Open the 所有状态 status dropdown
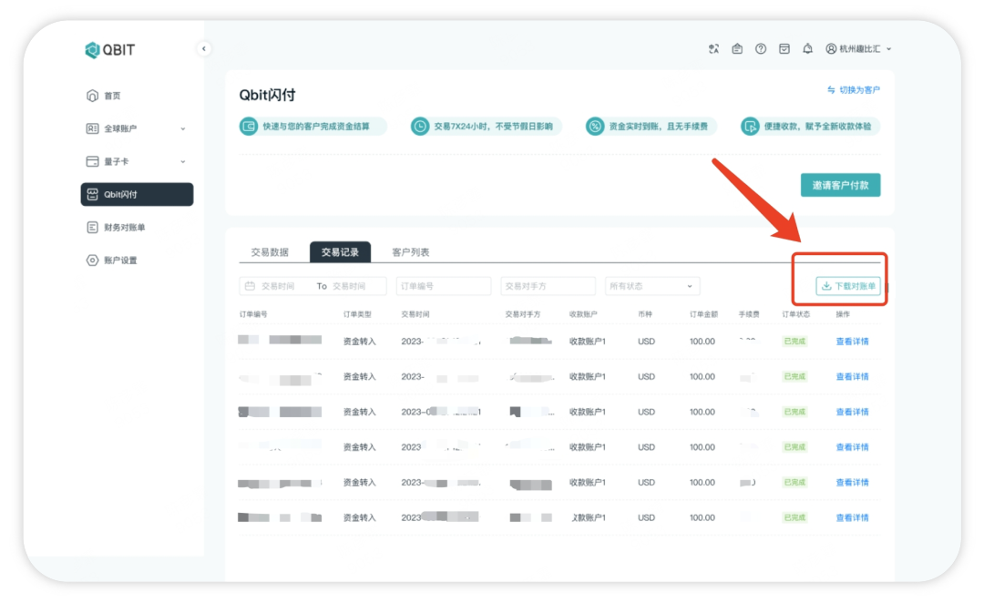The height and width of the screenshot is (603, 984). coord(652,286)
